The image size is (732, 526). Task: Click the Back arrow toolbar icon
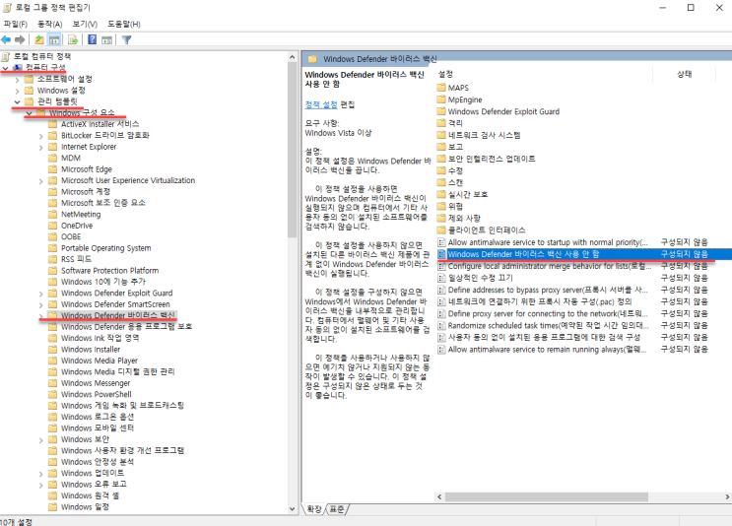(x=6, y=39)
